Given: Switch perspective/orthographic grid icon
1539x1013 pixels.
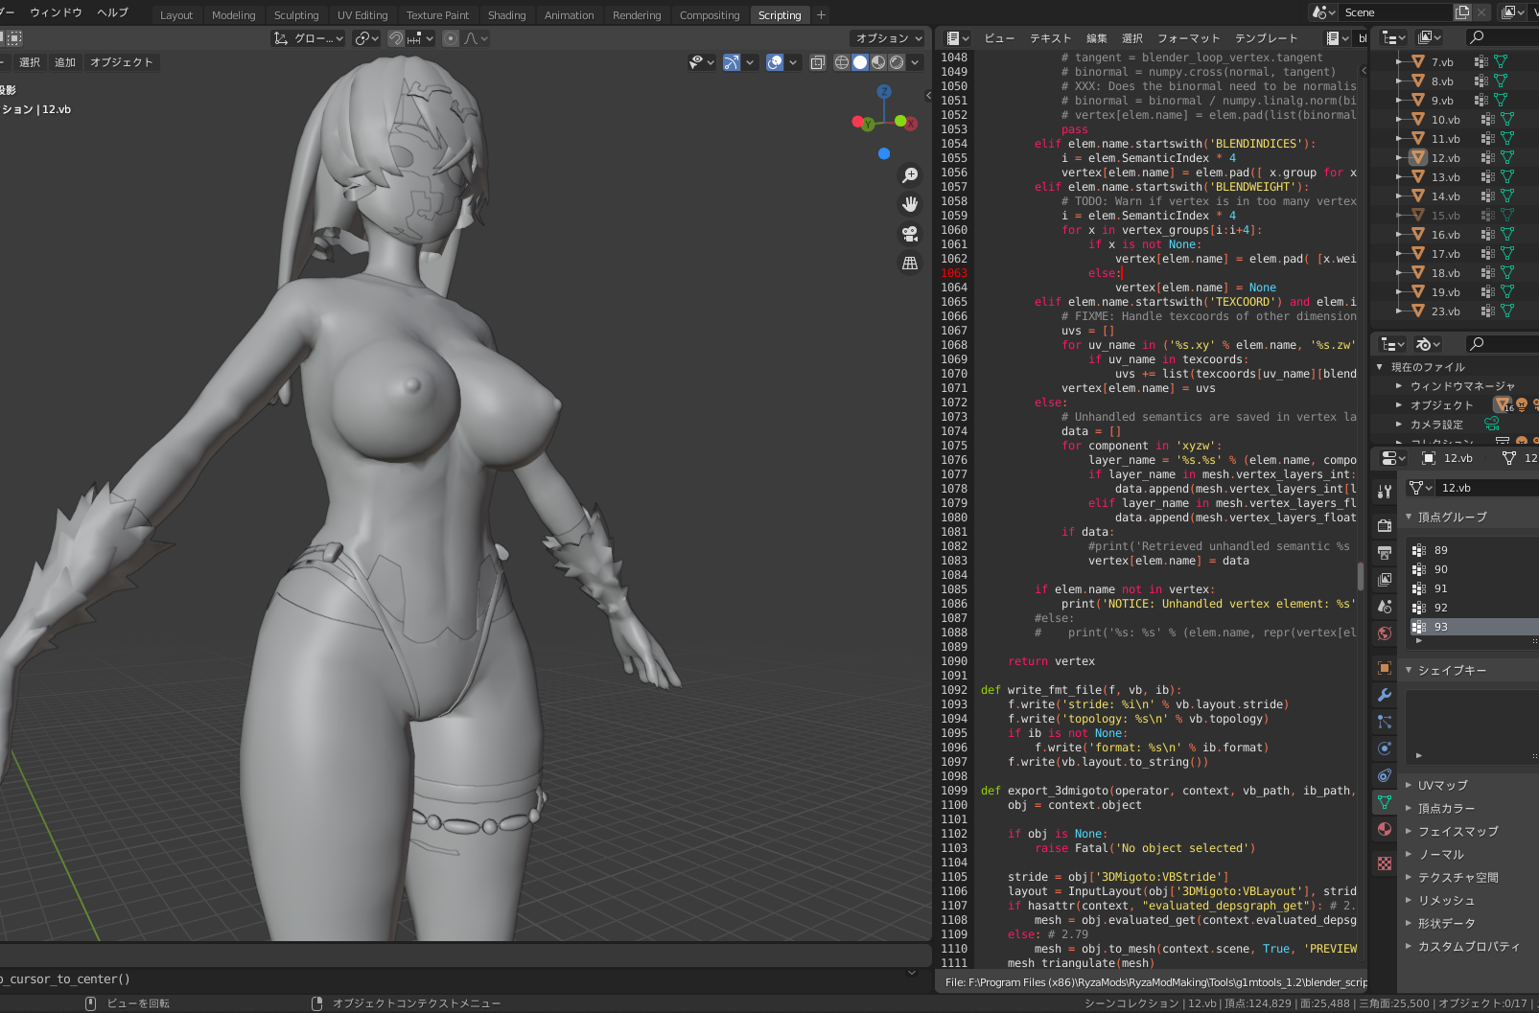Looking at the screenshot, I should point(910,263).
